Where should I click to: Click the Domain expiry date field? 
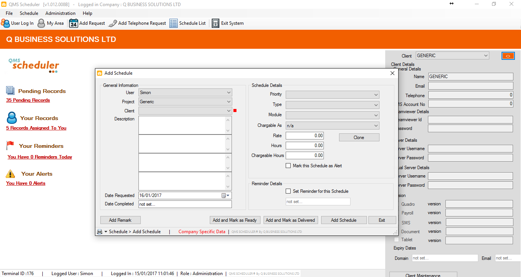point(444,258)
